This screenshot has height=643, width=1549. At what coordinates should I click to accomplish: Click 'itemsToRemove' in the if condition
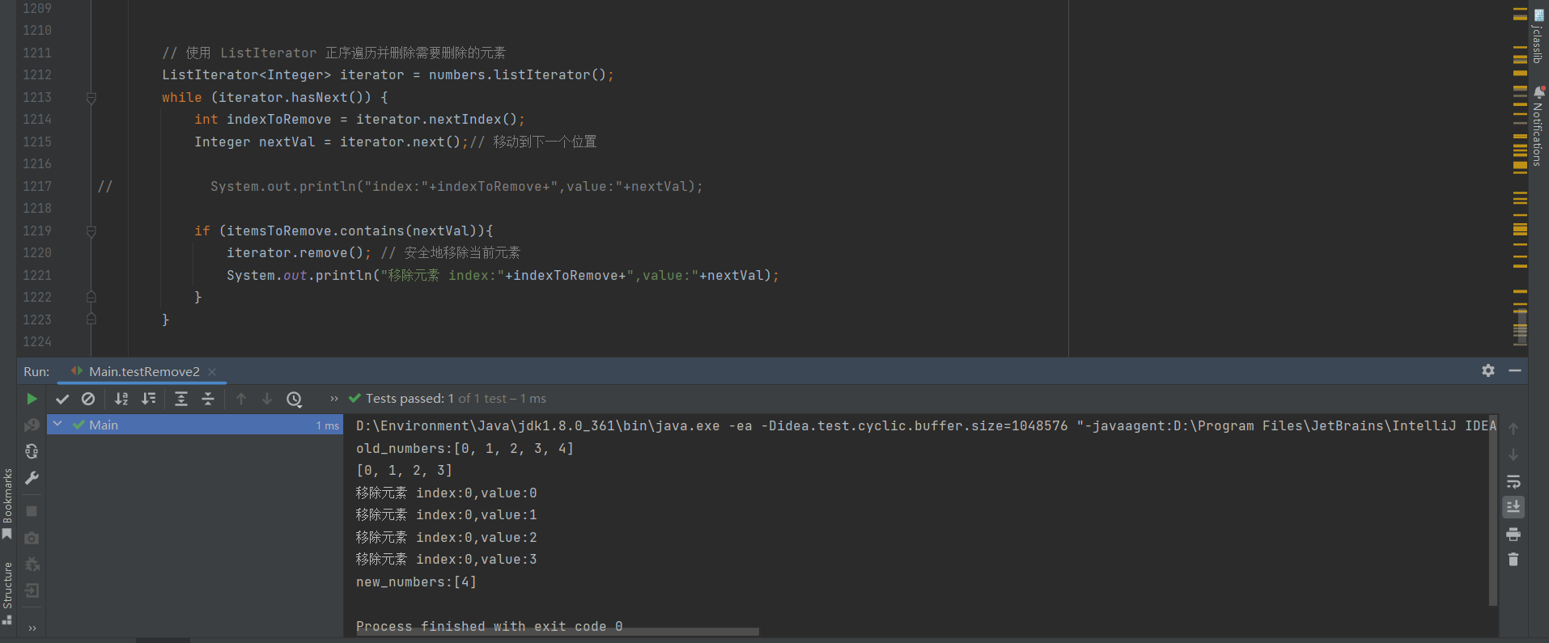(278, 231)
